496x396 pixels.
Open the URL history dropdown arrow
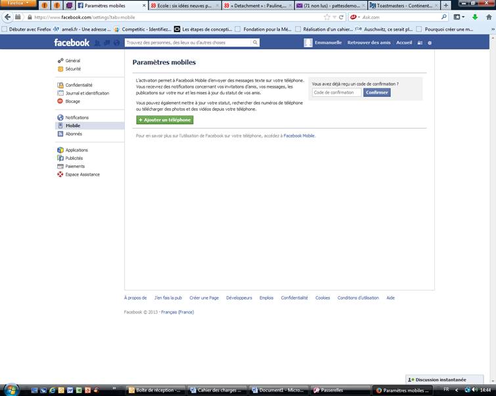(x=334, y=17)
